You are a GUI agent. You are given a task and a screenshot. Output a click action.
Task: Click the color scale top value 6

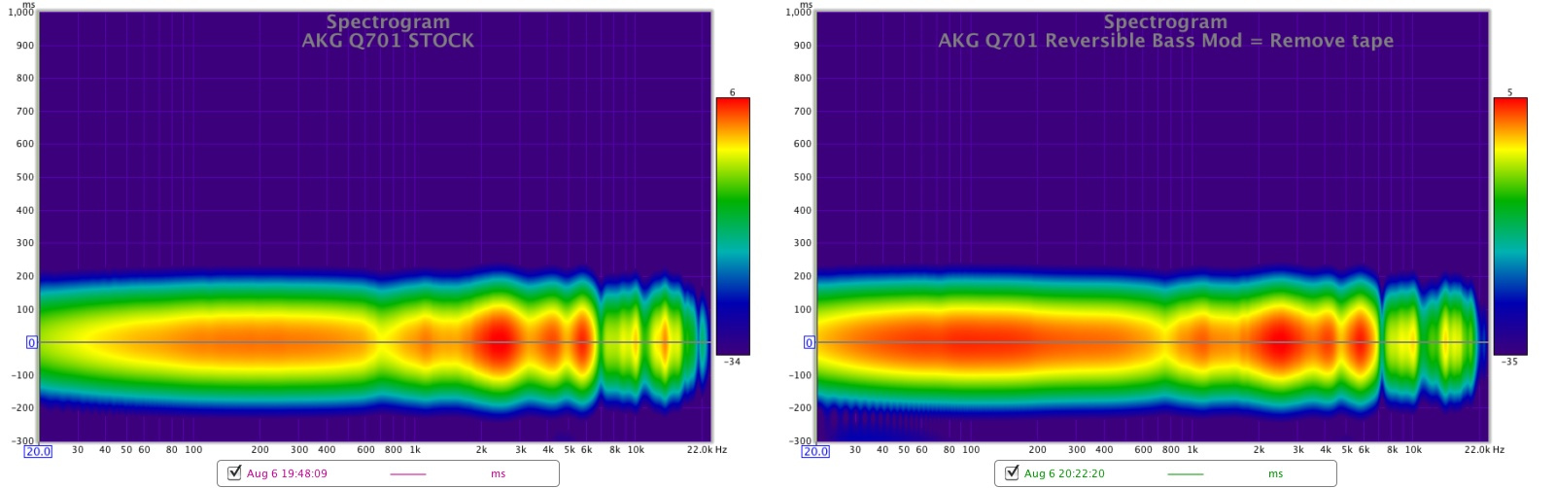coord(733,92)
